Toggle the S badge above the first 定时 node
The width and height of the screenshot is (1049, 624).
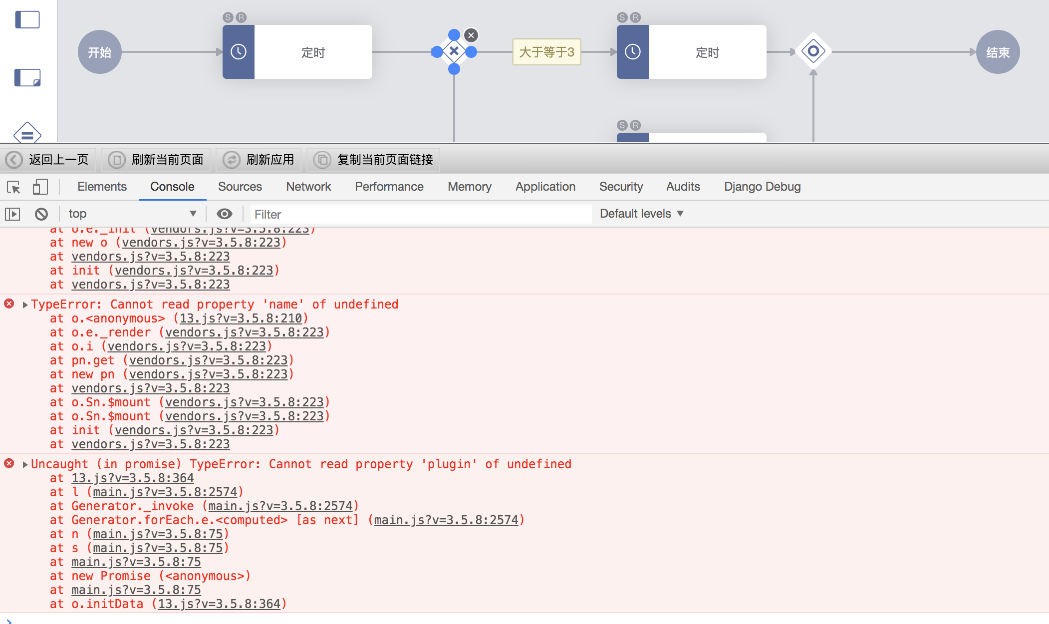(228, 16)
